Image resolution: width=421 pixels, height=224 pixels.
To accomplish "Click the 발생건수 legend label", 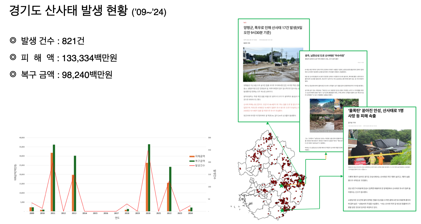I will [200, 165].
